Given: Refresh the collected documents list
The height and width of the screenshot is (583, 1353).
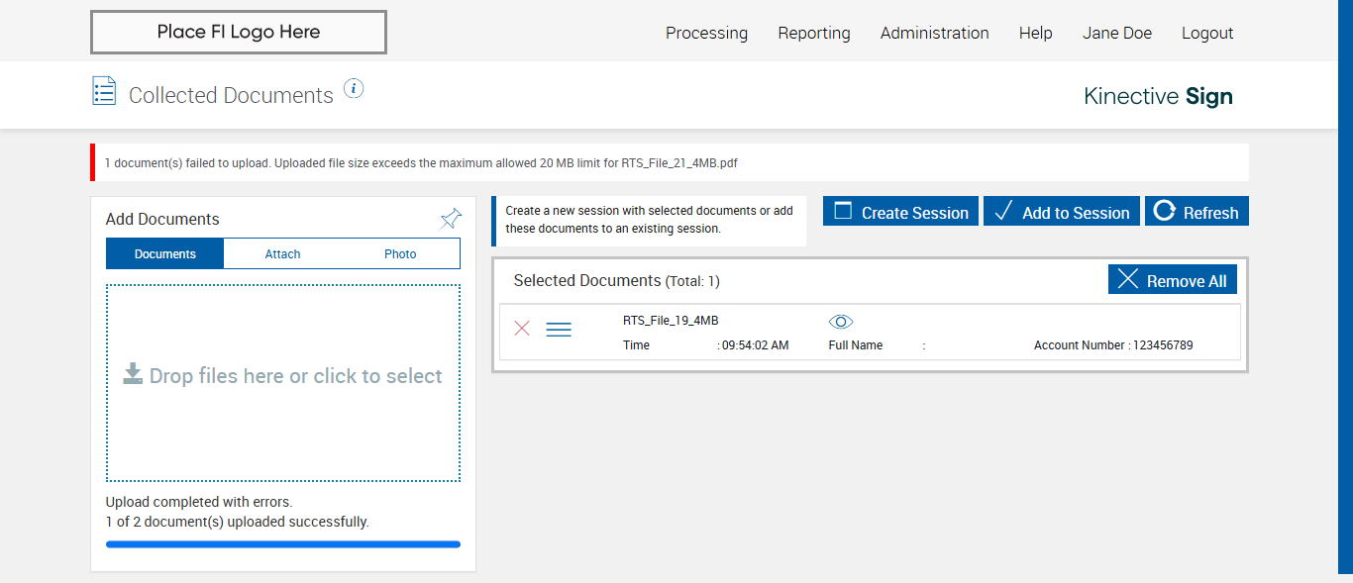Looking at the screenshot, I should [x=1197, y=212].
